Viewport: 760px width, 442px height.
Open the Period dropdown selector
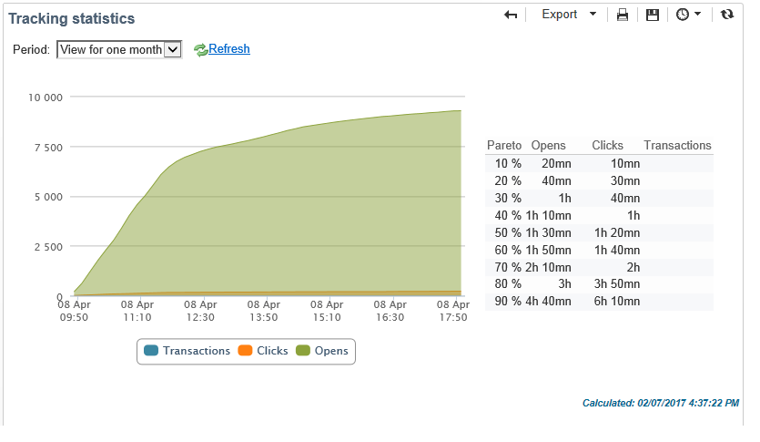tap(119, 49)
